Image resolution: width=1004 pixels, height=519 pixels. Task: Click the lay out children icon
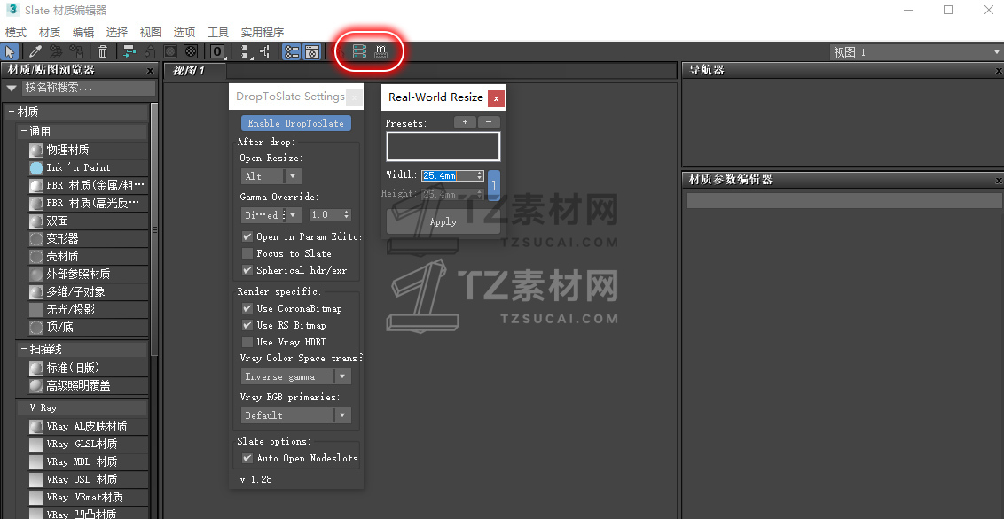coord(263,51)
